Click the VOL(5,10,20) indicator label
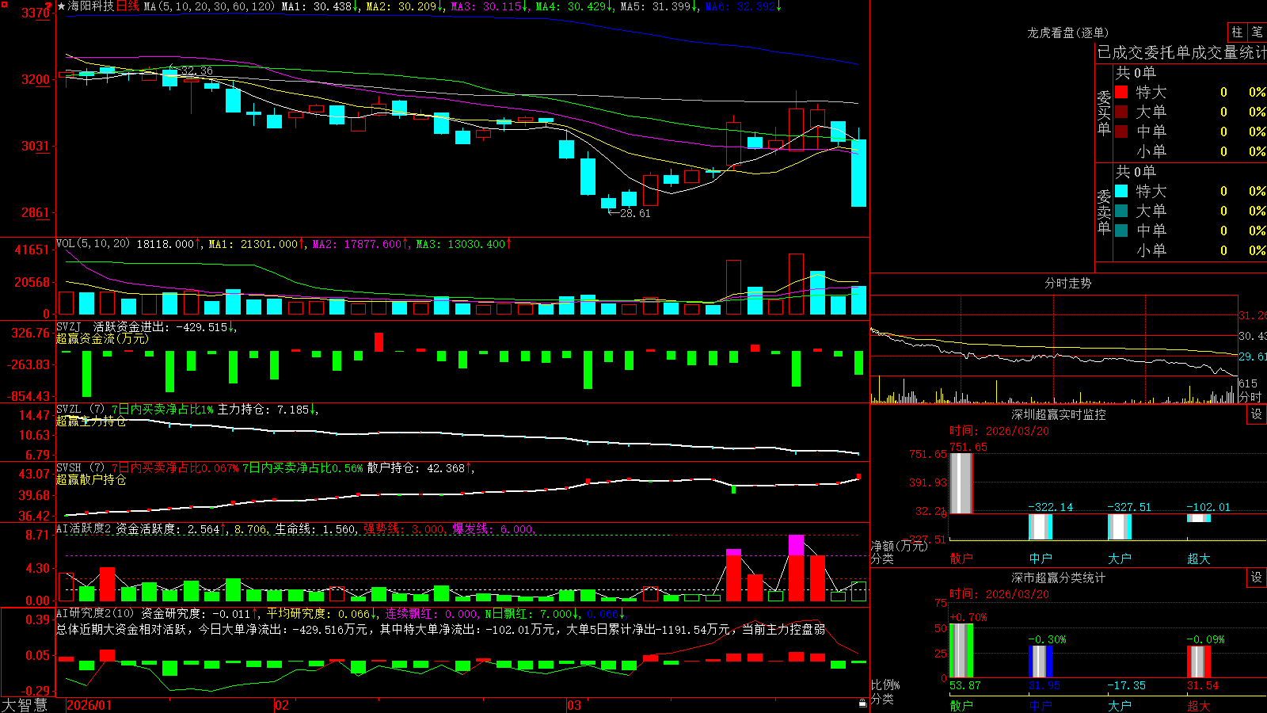Image resolution: width=1267 pixels, height=713 pixels. point(93,244)
